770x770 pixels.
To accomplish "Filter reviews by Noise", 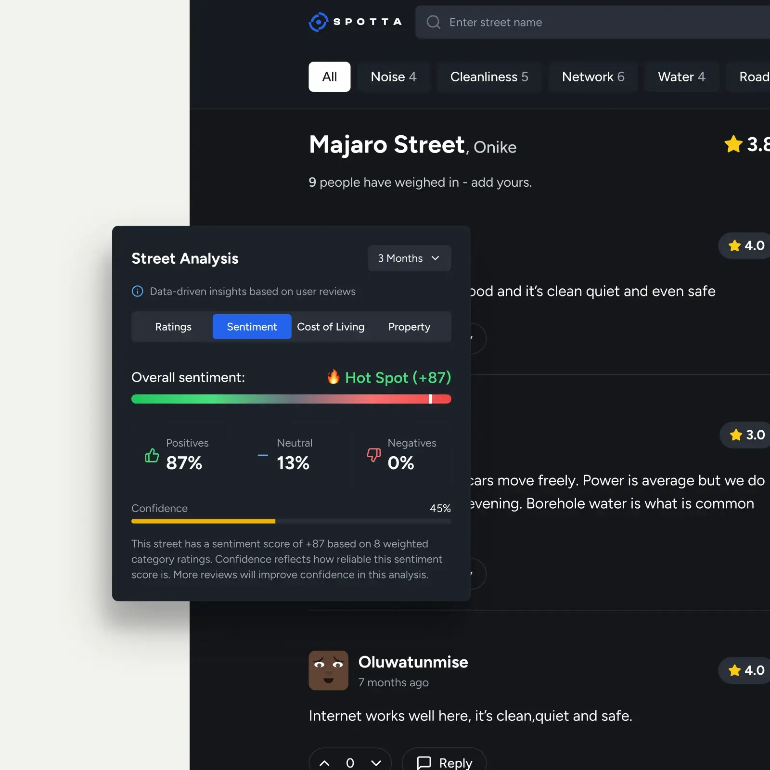I will [393, 77].
